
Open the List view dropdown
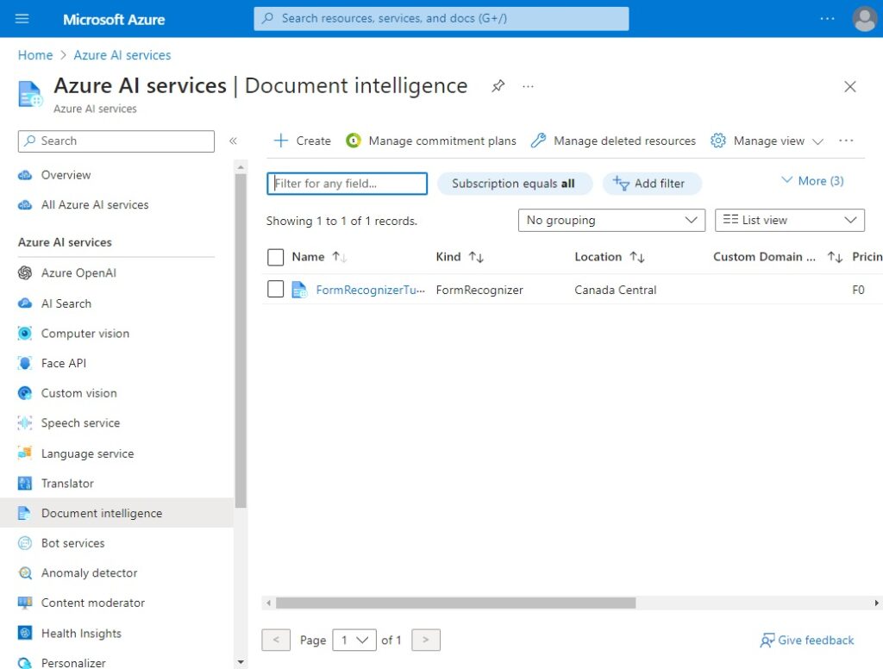pos(789,220)
